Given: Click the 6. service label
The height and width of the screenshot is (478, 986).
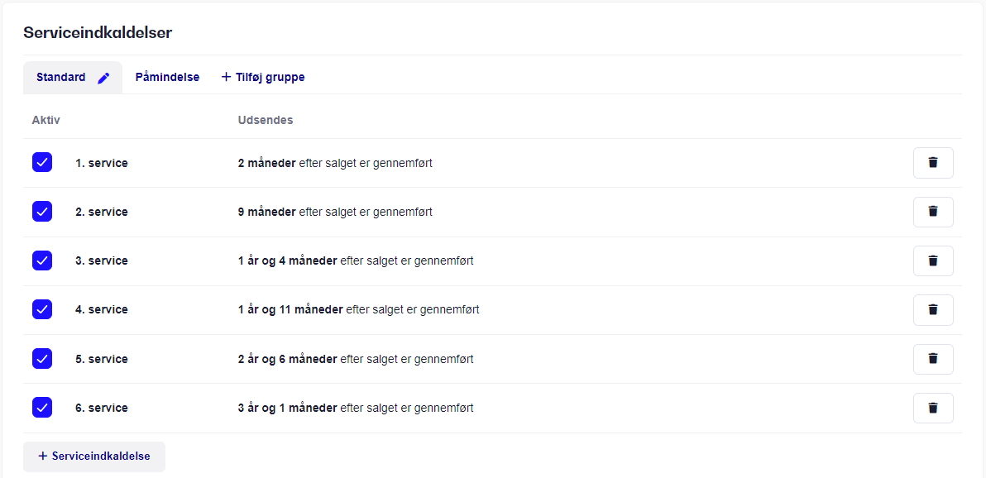Looking at the screenshot, I should pos(101,409).
